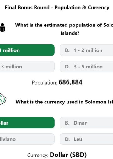Click the Dollar (SBD) currency result text
Image resolution: width=113 pixels, height=159 pixels.
coord(68,155)
